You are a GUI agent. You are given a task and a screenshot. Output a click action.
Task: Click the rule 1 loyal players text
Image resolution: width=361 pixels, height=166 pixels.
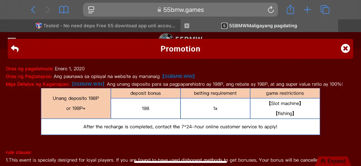pos(161,160)
